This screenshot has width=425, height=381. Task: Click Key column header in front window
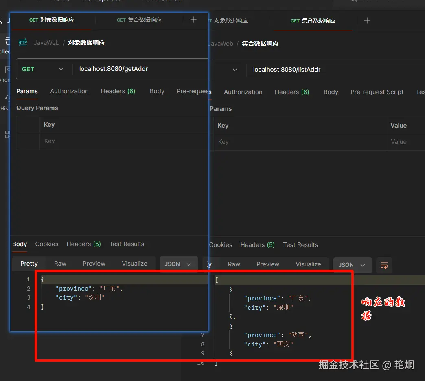[x=49, y=125]
